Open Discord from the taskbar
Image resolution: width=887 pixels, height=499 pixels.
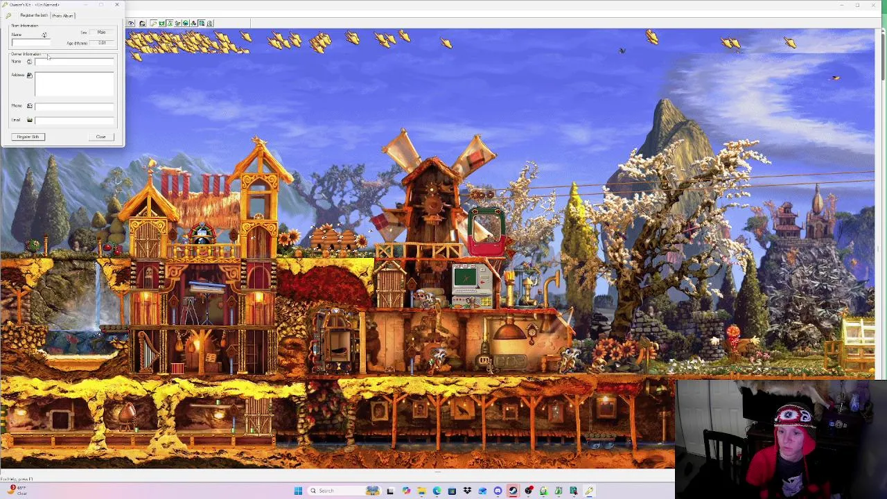498,491
